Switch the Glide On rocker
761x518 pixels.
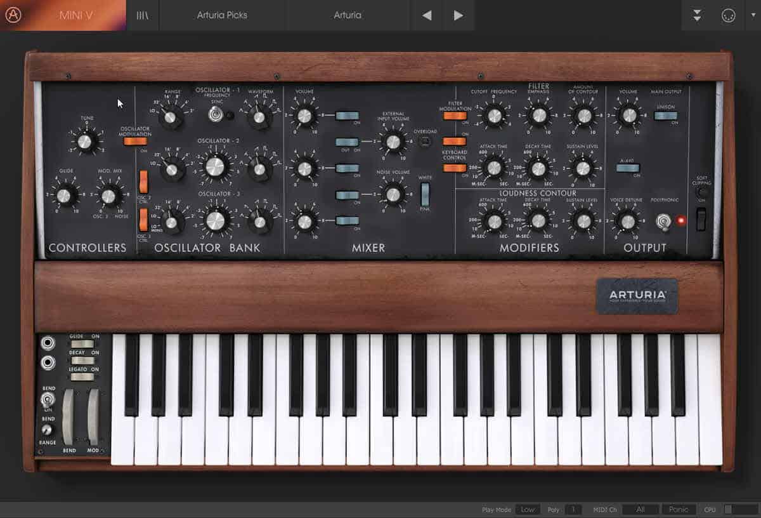point(82,344)
